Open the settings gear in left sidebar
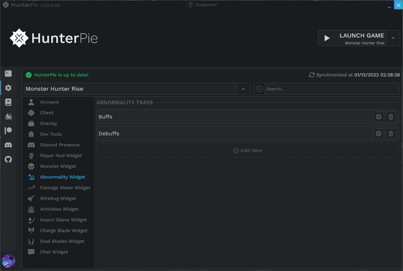Image resolution: width=403 pixels, height=271 pixels. pos(8,88)
